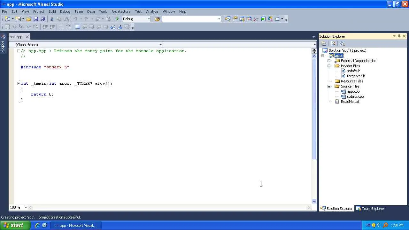
Task: Open the Toolbox tools icon in toolbar
Action: 256,19
